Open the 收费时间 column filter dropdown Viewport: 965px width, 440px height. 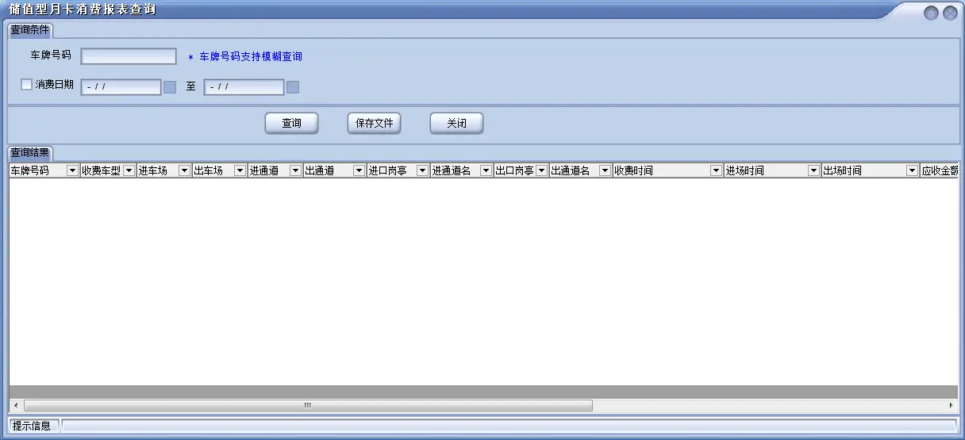coord(716,170)
